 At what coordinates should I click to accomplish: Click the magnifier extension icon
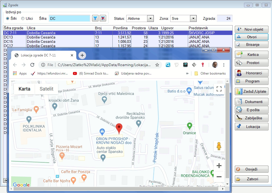(x=168, y=65)
